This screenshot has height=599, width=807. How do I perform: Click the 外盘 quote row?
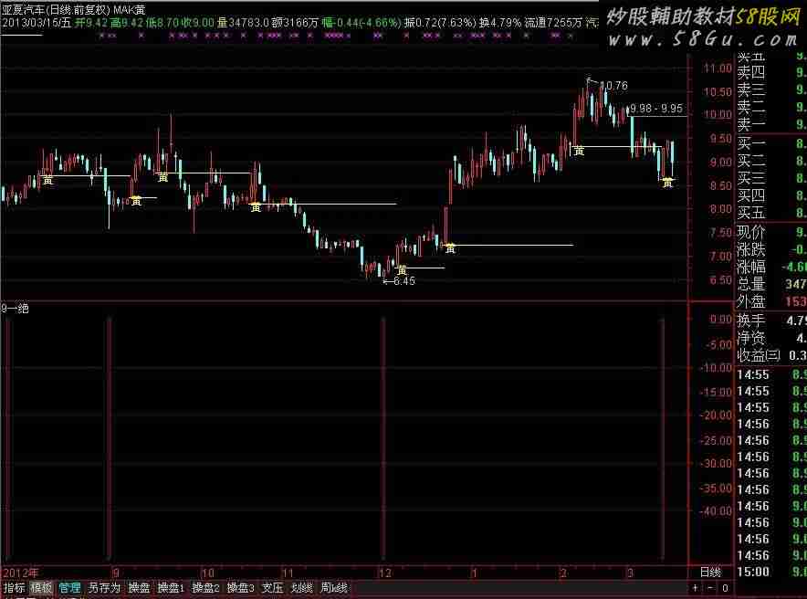pos(771,301)
